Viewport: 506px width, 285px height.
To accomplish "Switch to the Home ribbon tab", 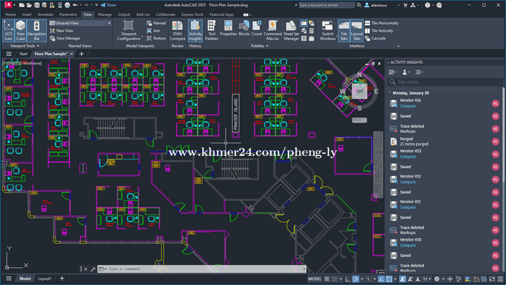I will tap(11, 15).
